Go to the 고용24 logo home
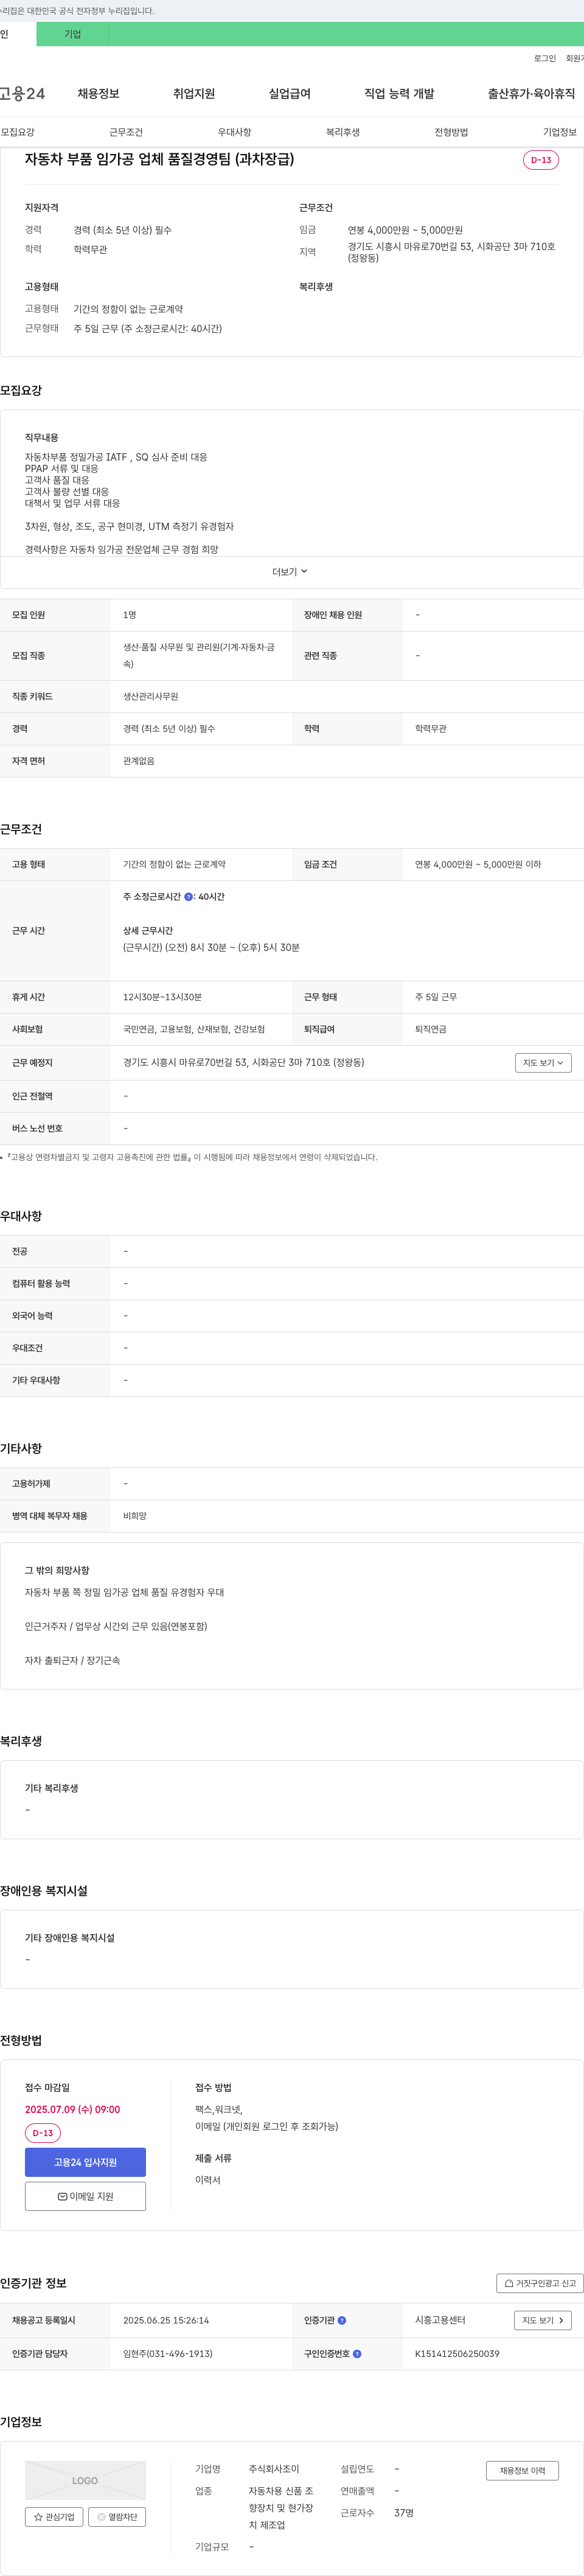Screen dimensions: 584x2576 coord(22,93)
